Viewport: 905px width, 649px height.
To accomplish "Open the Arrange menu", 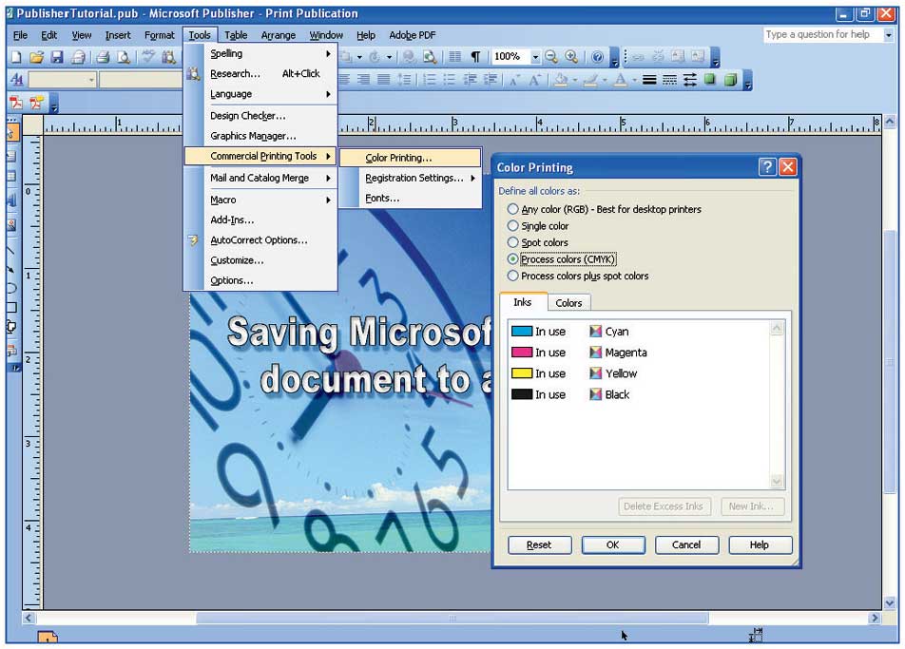I will tap(279, 35).
